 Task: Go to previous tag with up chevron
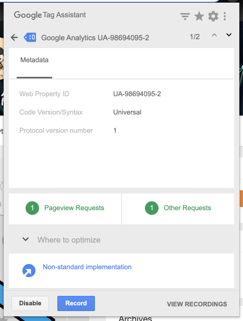pos(214,35)
